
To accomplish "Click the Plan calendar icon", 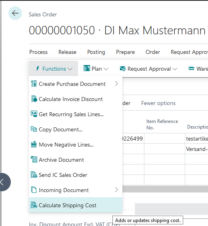I will point(87,68).
